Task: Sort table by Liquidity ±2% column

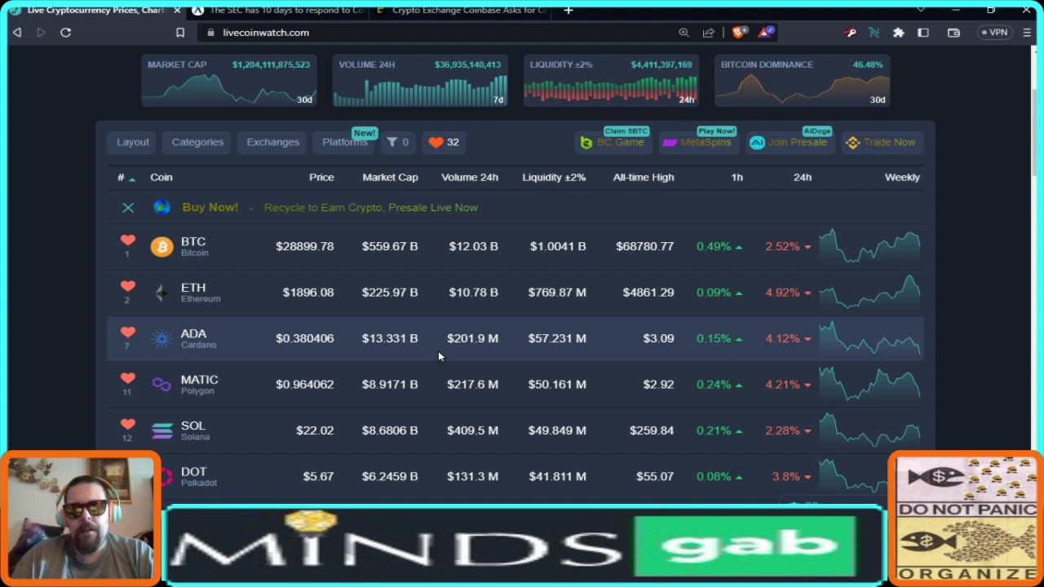Action: [554, 177]
